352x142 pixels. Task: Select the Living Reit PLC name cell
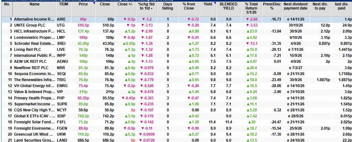[27, 49]
